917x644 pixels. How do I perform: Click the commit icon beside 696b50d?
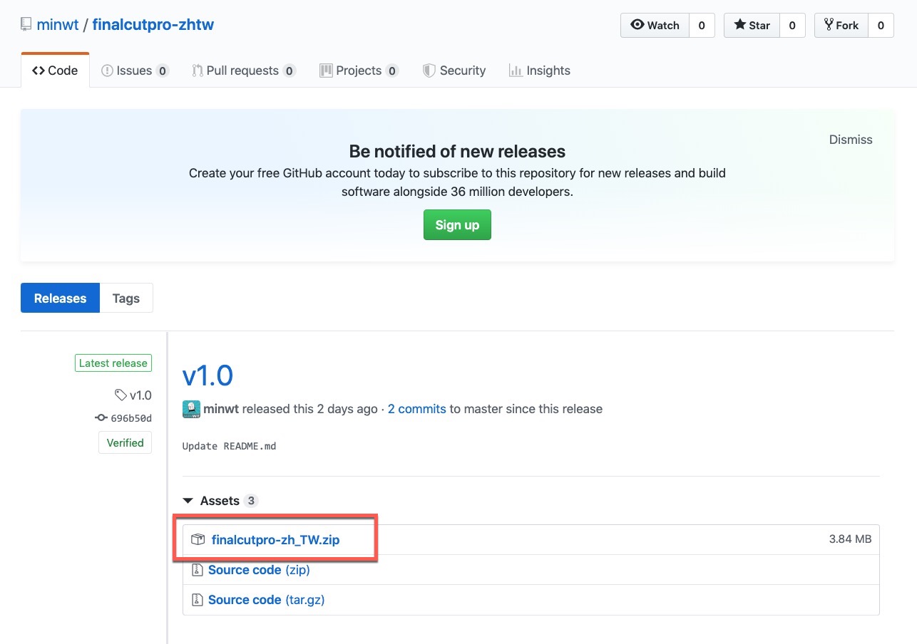coord(101,418)
